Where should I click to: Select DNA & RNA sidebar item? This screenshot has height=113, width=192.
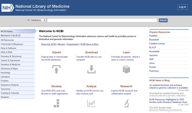(6, 52)
